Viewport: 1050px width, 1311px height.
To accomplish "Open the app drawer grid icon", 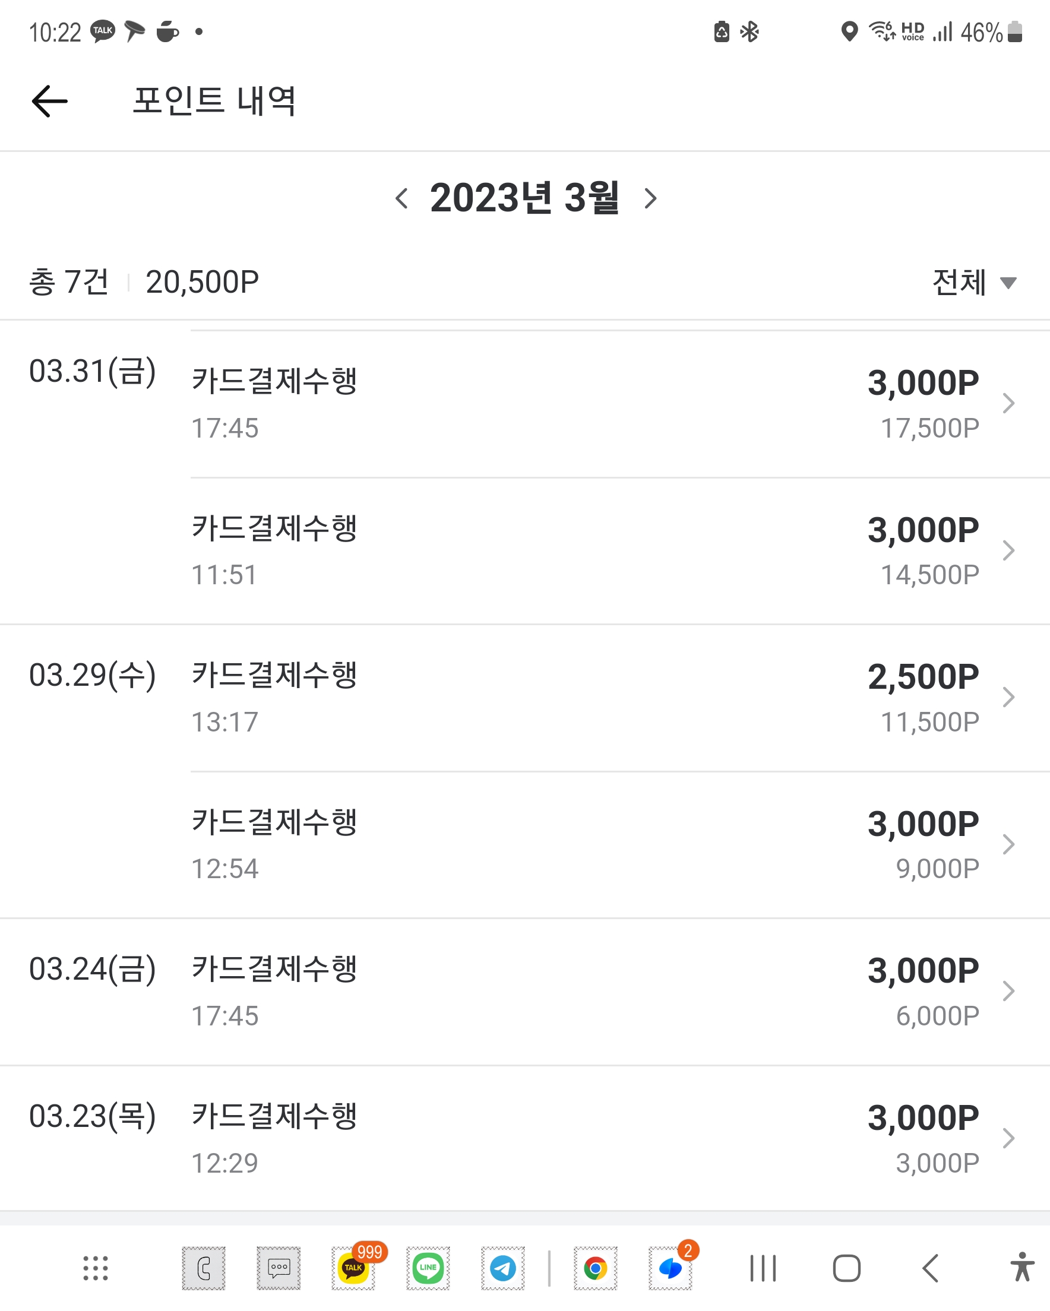I will coord(96,1268).
